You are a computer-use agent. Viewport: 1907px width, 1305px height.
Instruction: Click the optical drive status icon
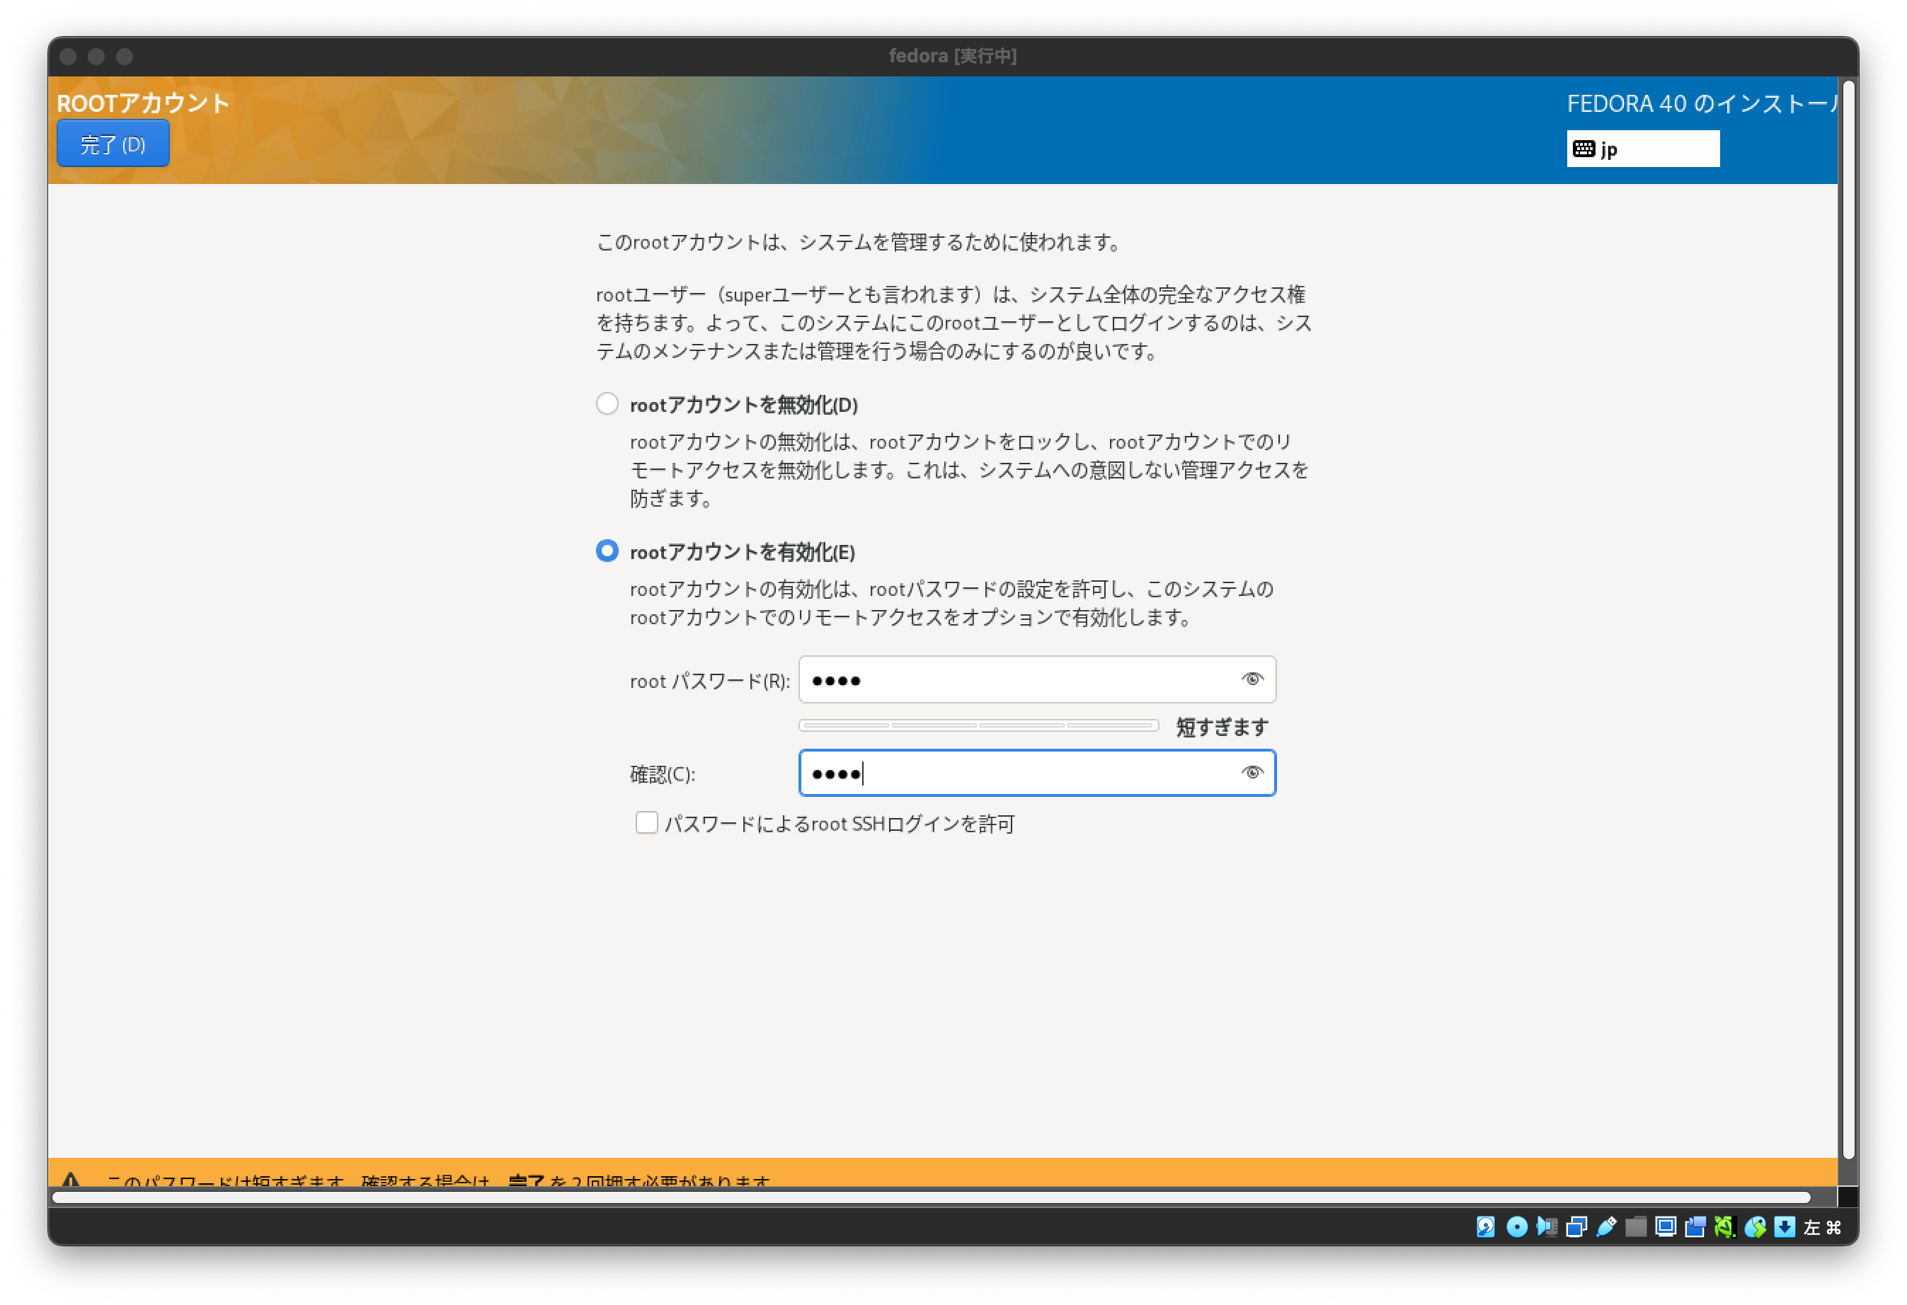[x=1516, y=1227]
